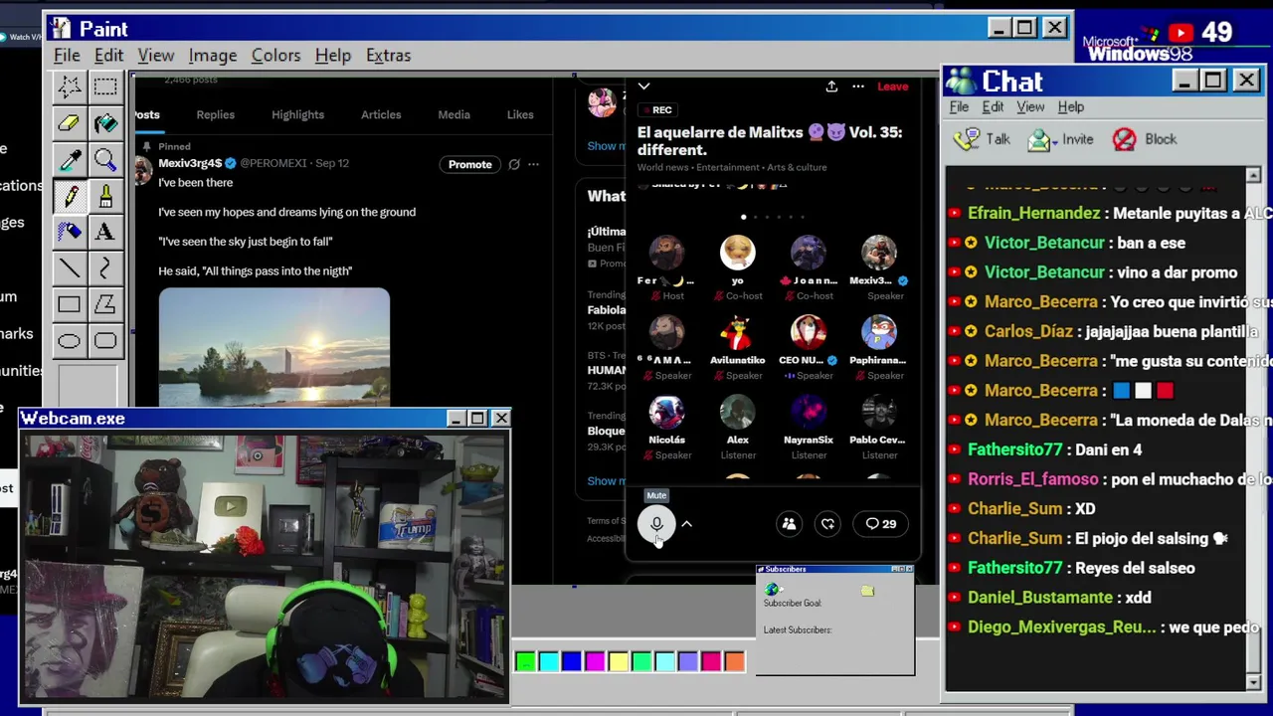Switch to the Likes profile tab

click(520, 114)
